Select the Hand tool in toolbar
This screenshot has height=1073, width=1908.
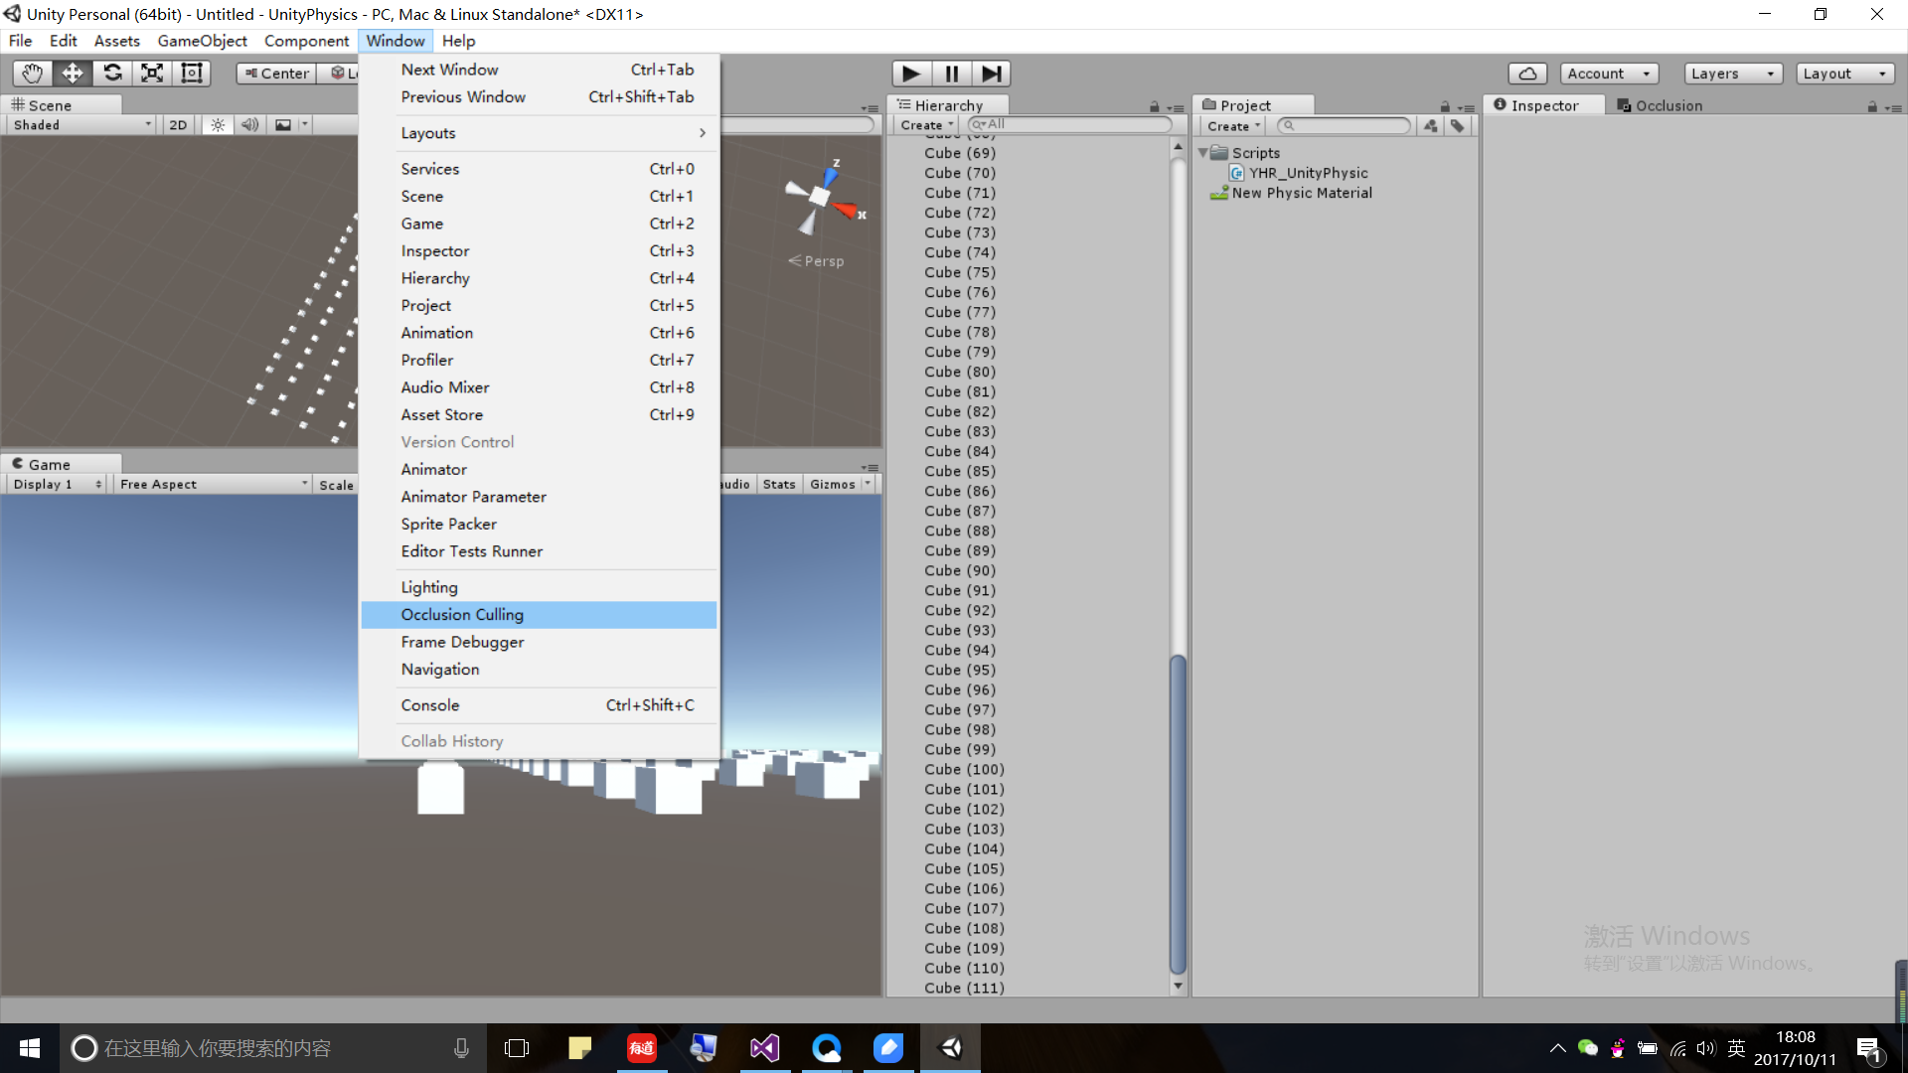pos(32,73)
